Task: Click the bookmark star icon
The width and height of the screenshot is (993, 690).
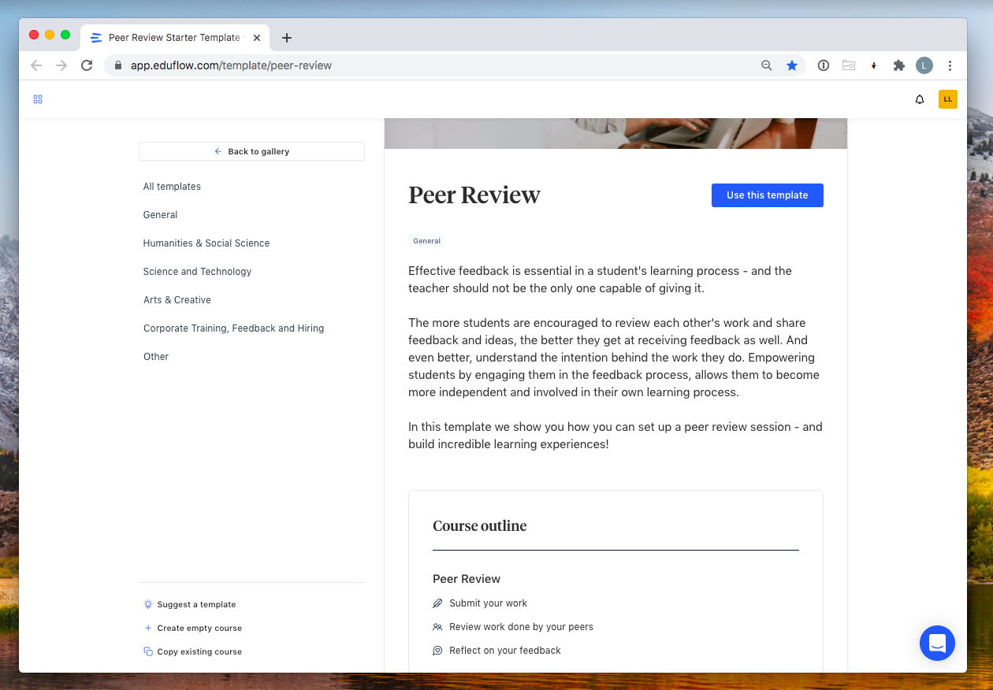Action: pyautogui.click(x=792, y=65)
